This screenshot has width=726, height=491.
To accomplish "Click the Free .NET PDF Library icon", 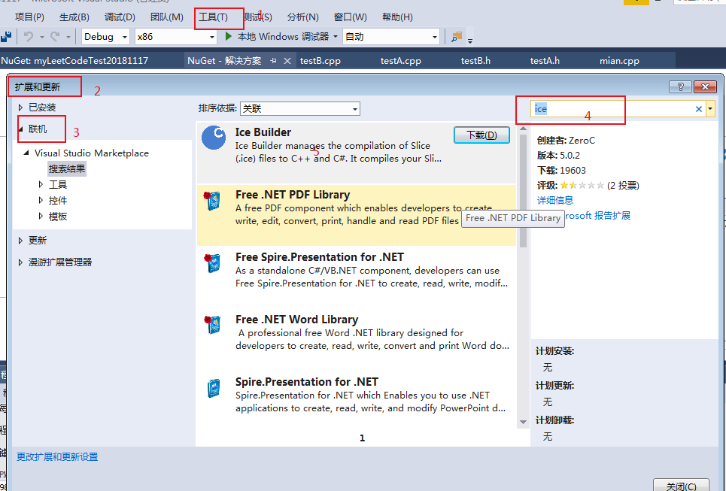I will tap(213, 201).
